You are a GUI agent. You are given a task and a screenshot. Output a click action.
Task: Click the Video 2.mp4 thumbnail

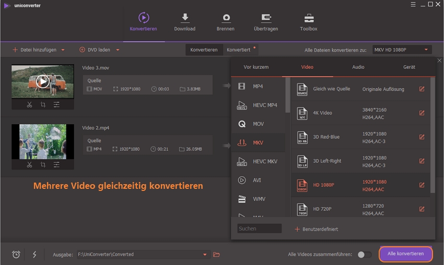pos(43,141)
